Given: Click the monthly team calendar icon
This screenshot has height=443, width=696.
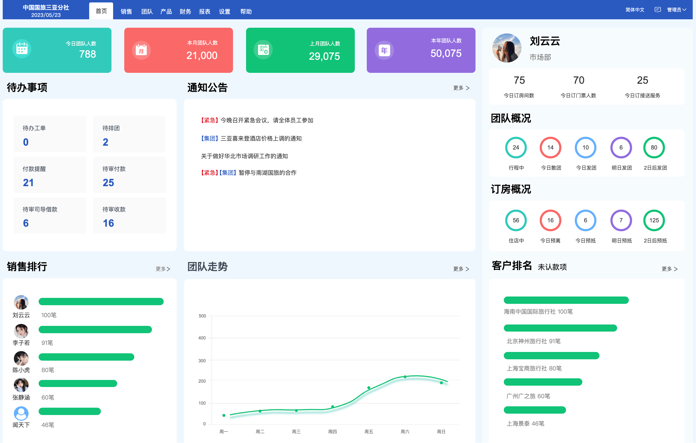Looking at the screenshot, I should coord(141,50).
